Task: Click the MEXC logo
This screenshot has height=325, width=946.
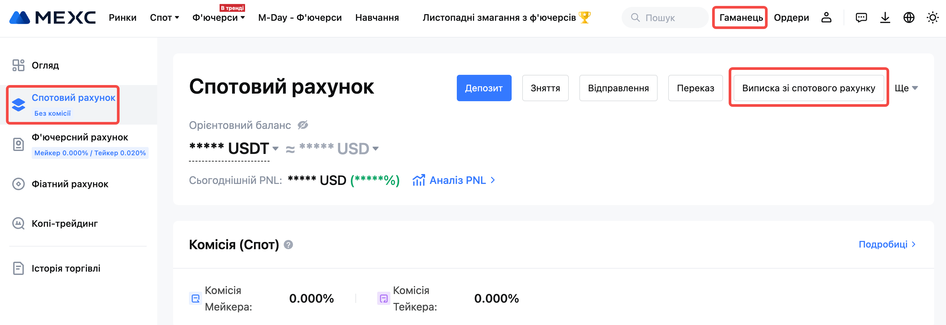Action: tap(52, 17)
